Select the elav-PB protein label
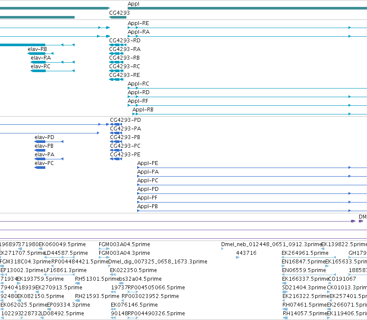The image size is (367, 320). 44,146
